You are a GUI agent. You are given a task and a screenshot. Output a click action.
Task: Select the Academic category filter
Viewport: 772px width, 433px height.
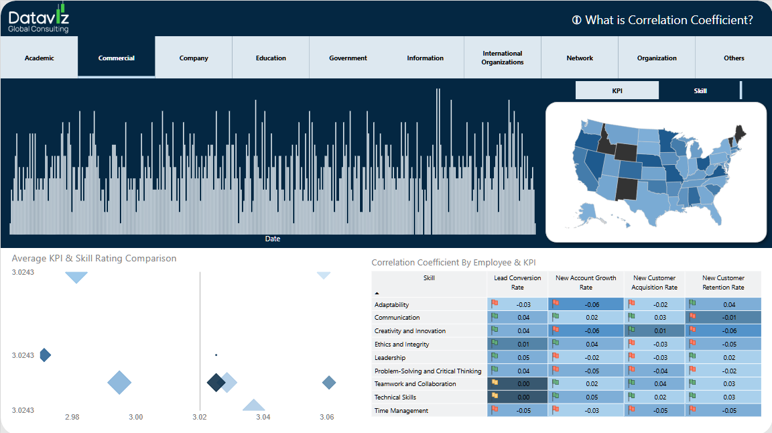(x=39, y=58)
